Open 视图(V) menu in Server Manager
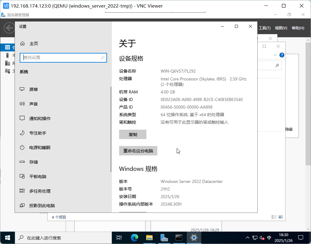The width and height of the screenshot is (311, 244). click(x=281, y=28)
